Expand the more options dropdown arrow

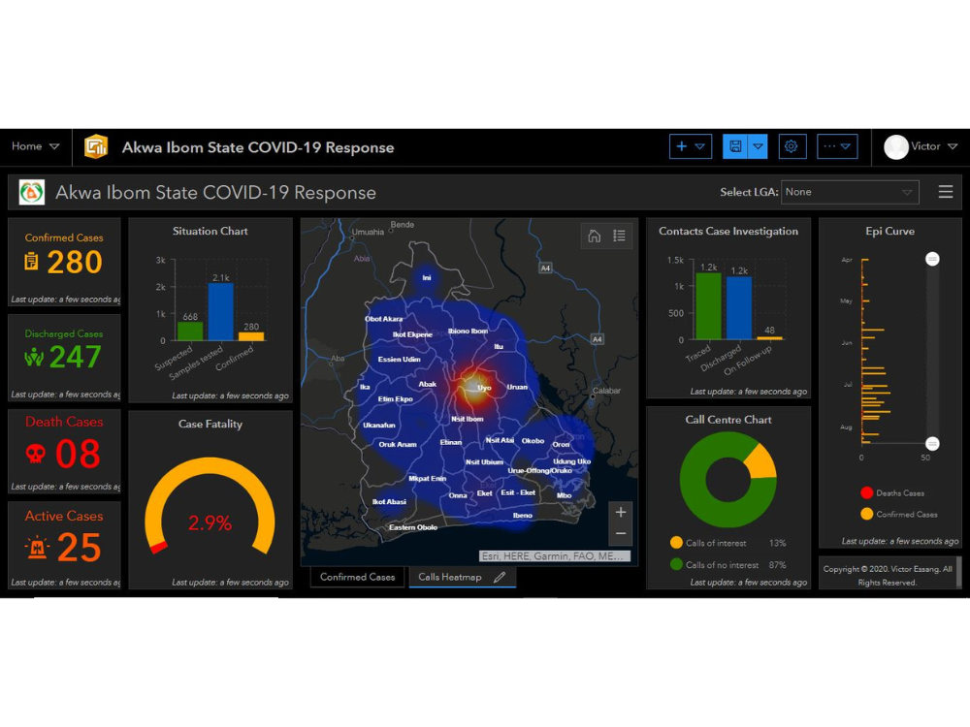846,146
